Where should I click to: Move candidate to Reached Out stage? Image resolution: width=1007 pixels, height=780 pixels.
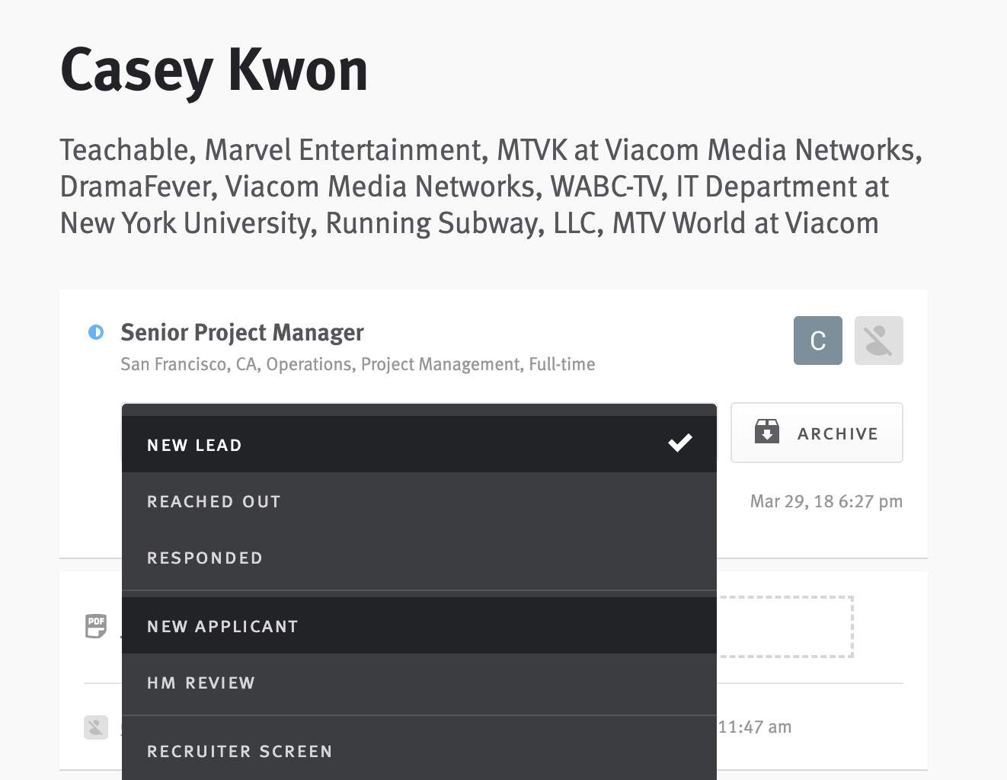point(419,501)
